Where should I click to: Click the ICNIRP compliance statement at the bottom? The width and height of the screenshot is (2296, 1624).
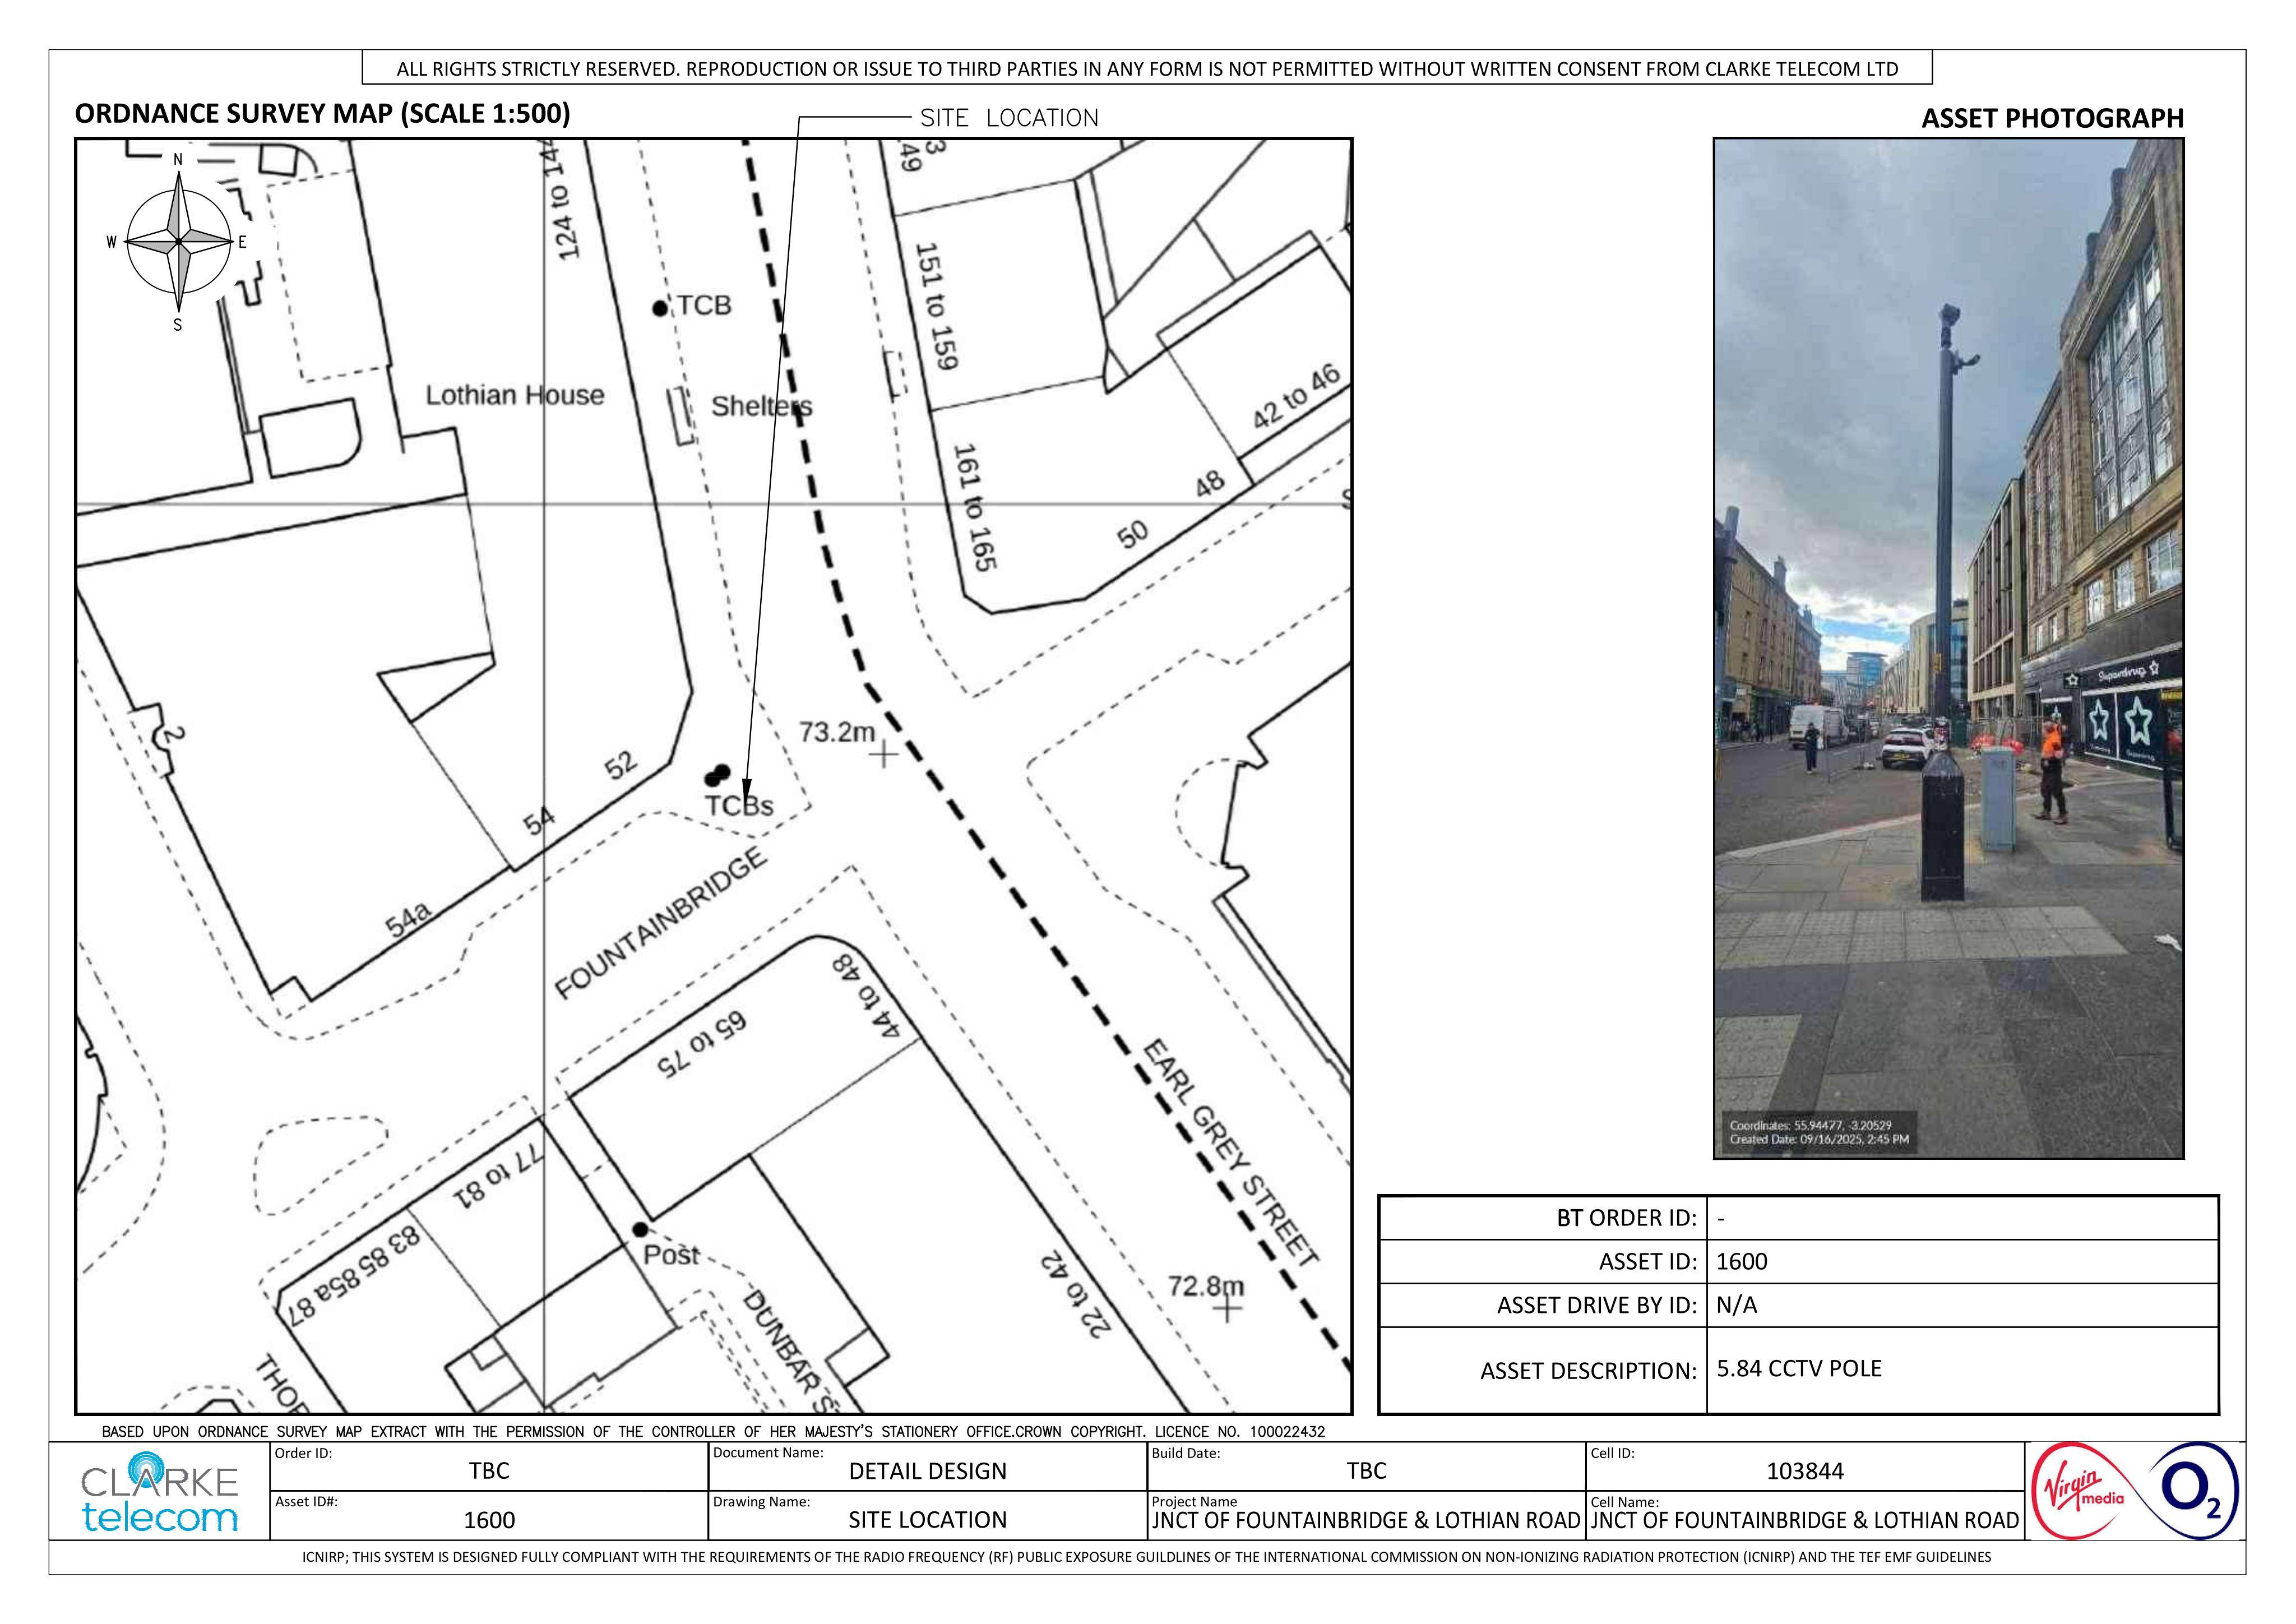pyautogui.click(x=1147, y=1557)
